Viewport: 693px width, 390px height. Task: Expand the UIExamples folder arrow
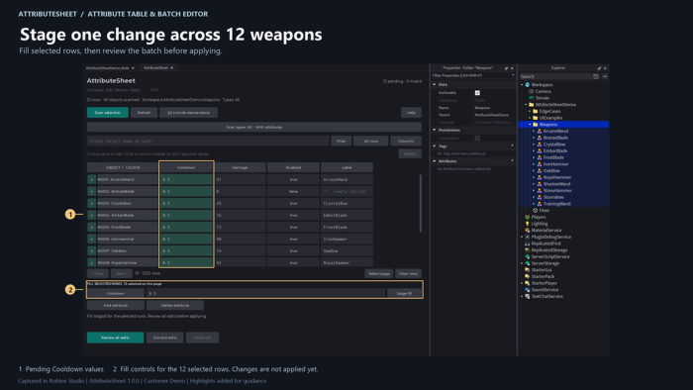[530, 118]
